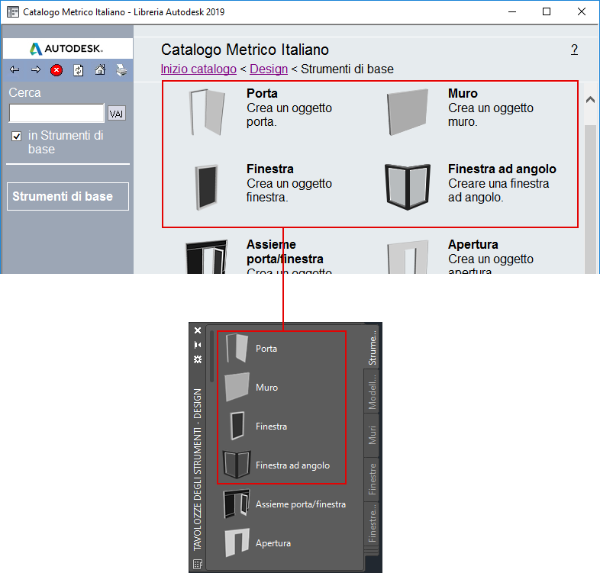Select the Finestra window icon in catalog
Image resolution: width=600 pixels, height=573 pixels.
[207, 188]
